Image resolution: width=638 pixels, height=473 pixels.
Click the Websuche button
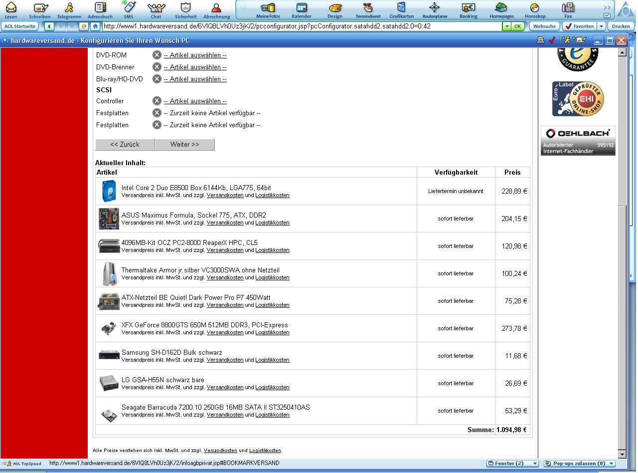(544, 26)
